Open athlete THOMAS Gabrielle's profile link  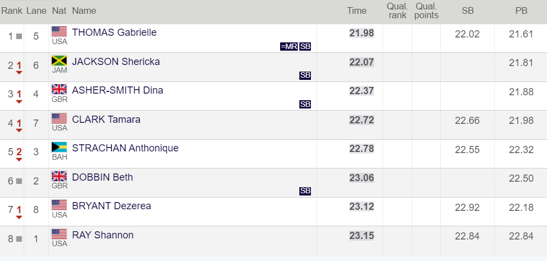click(x=114, y=32)
